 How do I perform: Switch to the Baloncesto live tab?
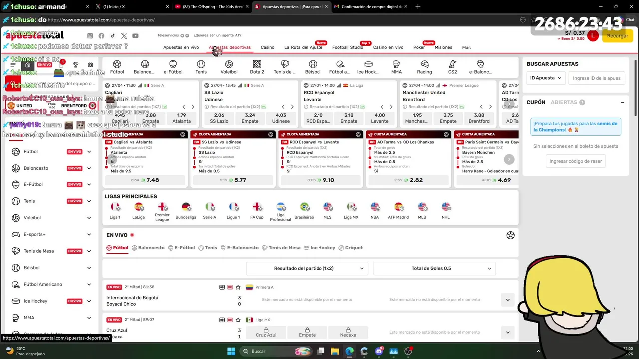[148, 248]
